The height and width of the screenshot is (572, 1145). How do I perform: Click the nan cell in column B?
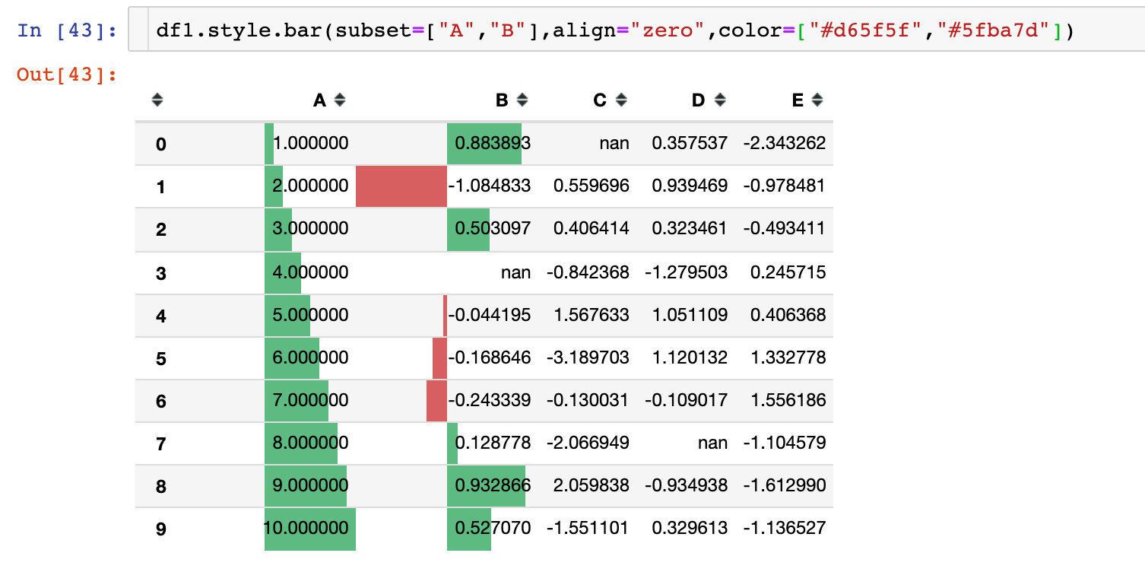pyautogui.click(x=516, y=272)
